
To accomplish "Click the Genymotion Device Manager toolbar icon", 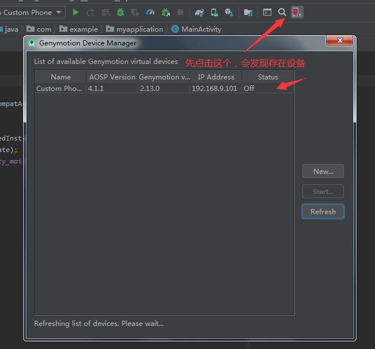I will click(x=297, y=12).
